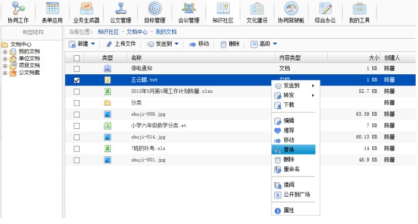Click the 项目文档 folder icon in tree
The width and height of the screenshot is (418, 224).
(13, 65)
